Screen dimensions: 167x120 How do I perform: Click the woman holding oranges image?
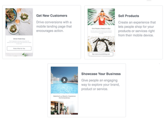point(101,17)
